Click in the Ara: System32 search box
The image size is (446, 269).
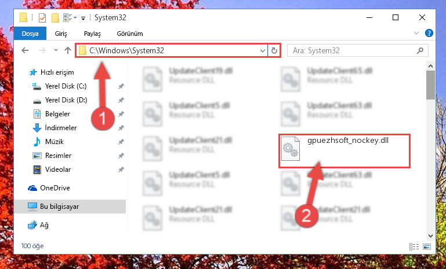point(353,50)
